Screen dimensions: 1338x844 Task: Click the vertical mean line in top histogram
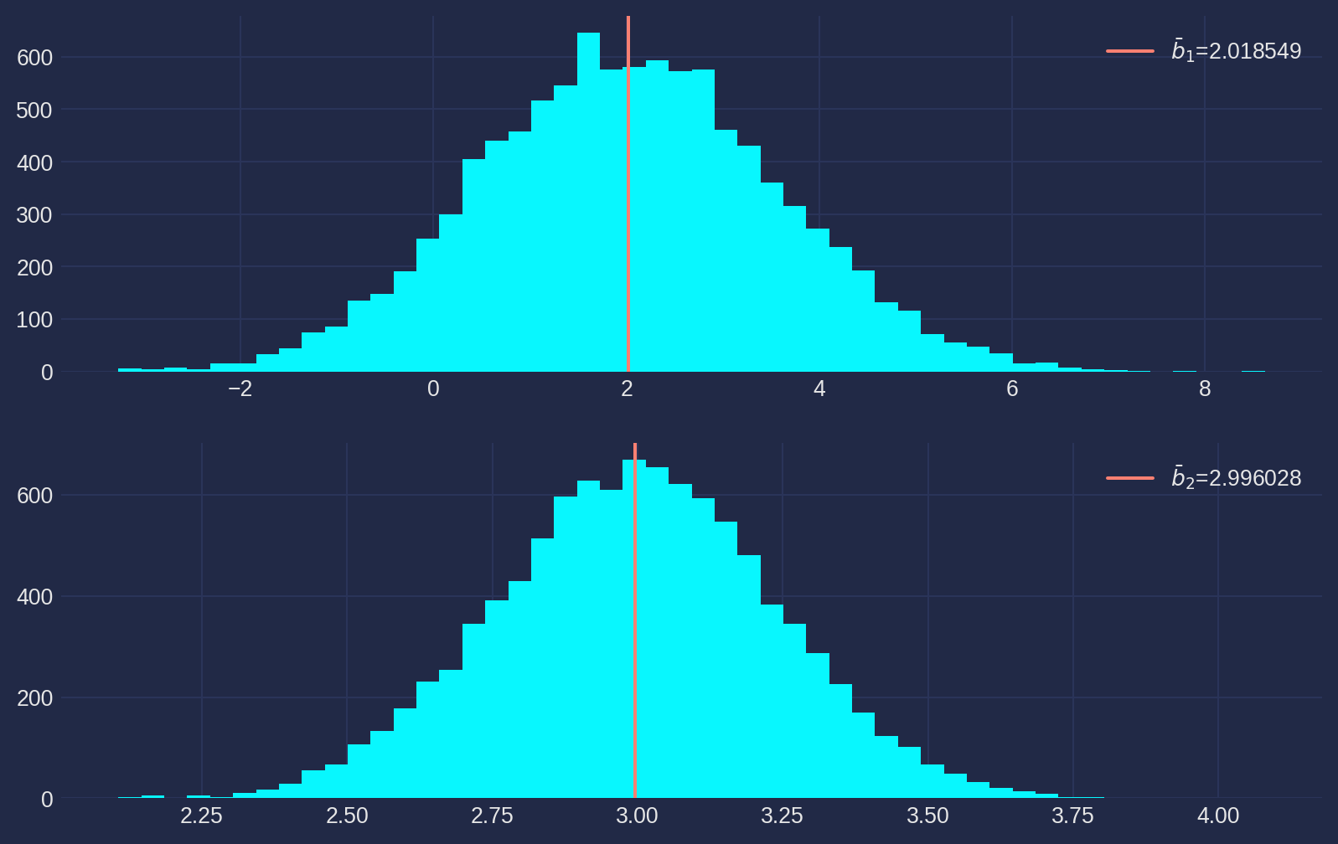(x=628, y=193)
